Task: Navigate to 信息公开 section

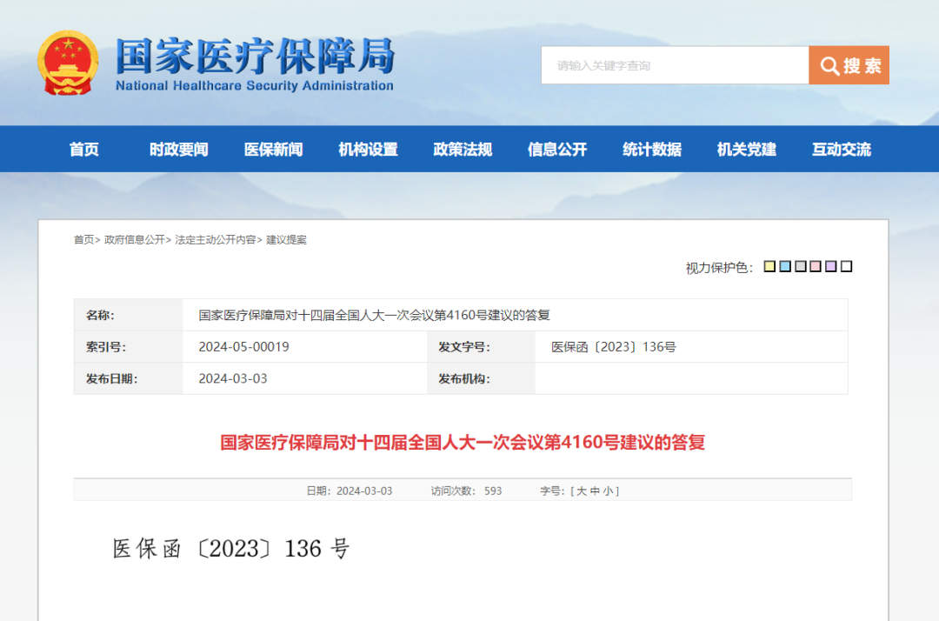Action: (x=557, y=150)
